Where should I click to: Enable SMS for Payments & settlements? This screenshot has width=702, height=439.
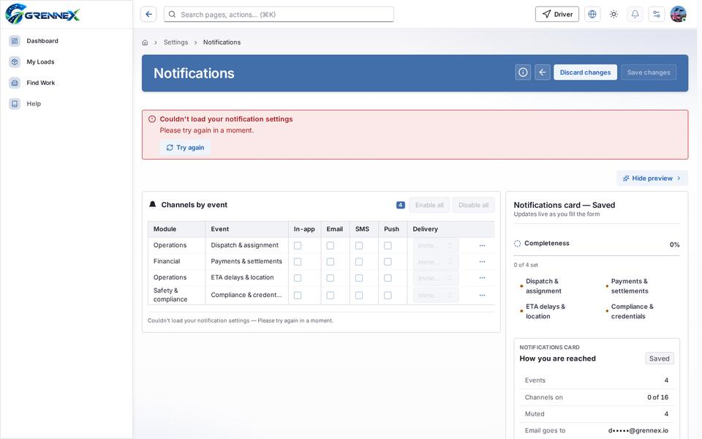click(359, 262)
